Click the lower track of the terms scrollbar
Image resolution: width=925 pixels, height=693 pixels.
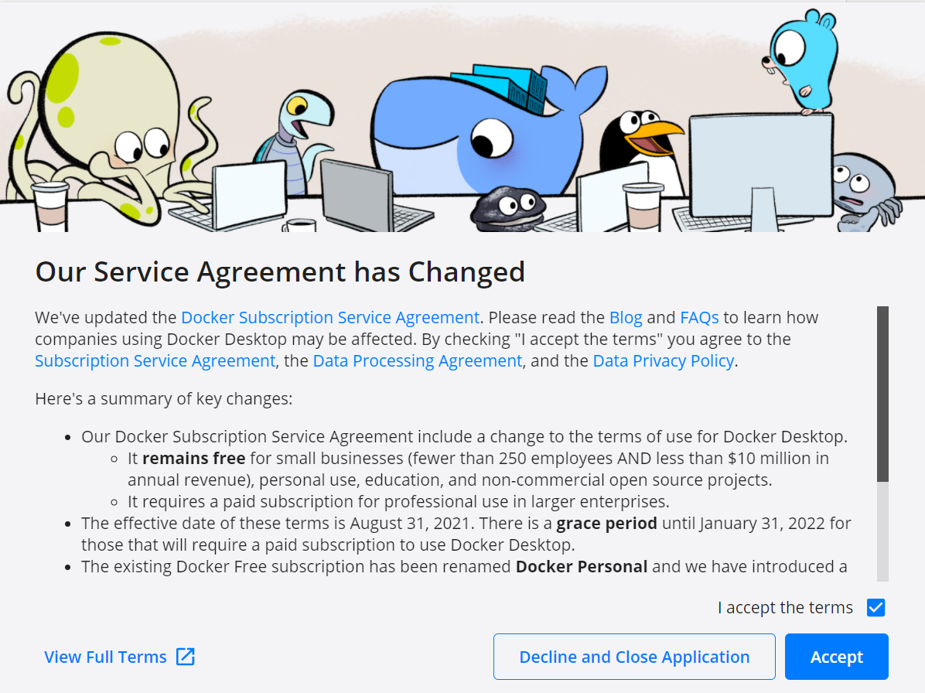point(882,531)
